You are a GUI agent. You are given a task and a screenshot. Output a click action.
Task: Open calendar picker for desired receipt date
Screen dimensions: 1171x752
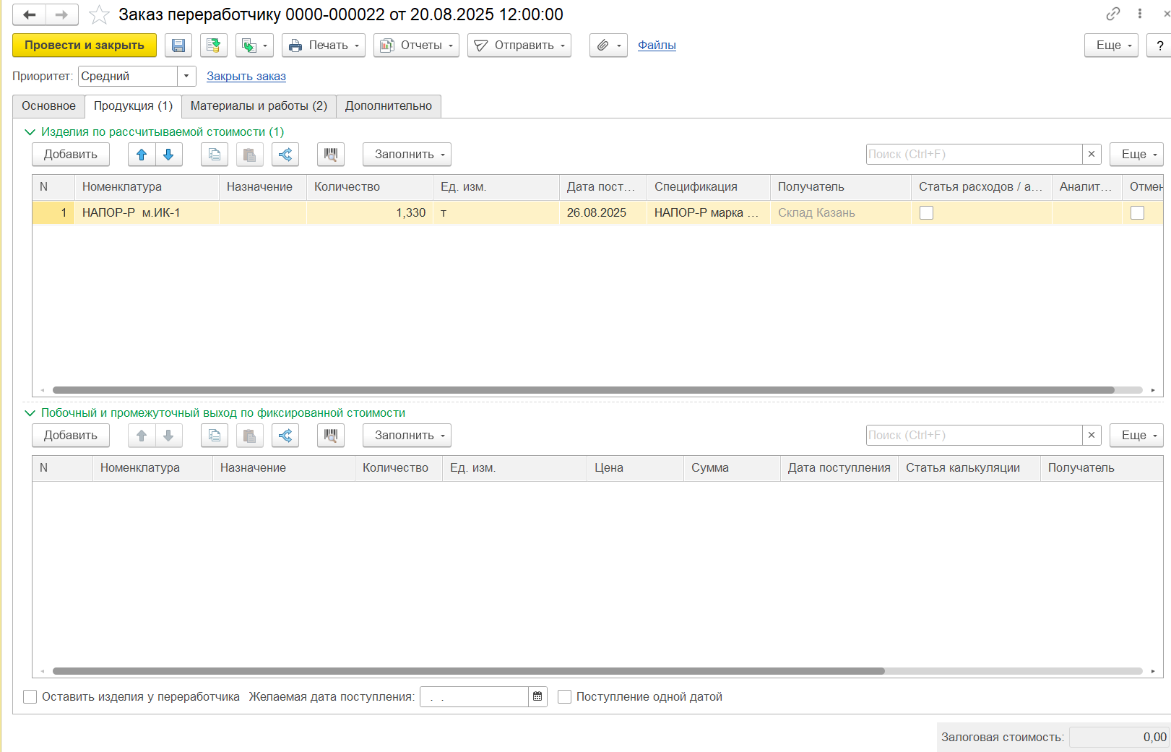tap(537, 696)
